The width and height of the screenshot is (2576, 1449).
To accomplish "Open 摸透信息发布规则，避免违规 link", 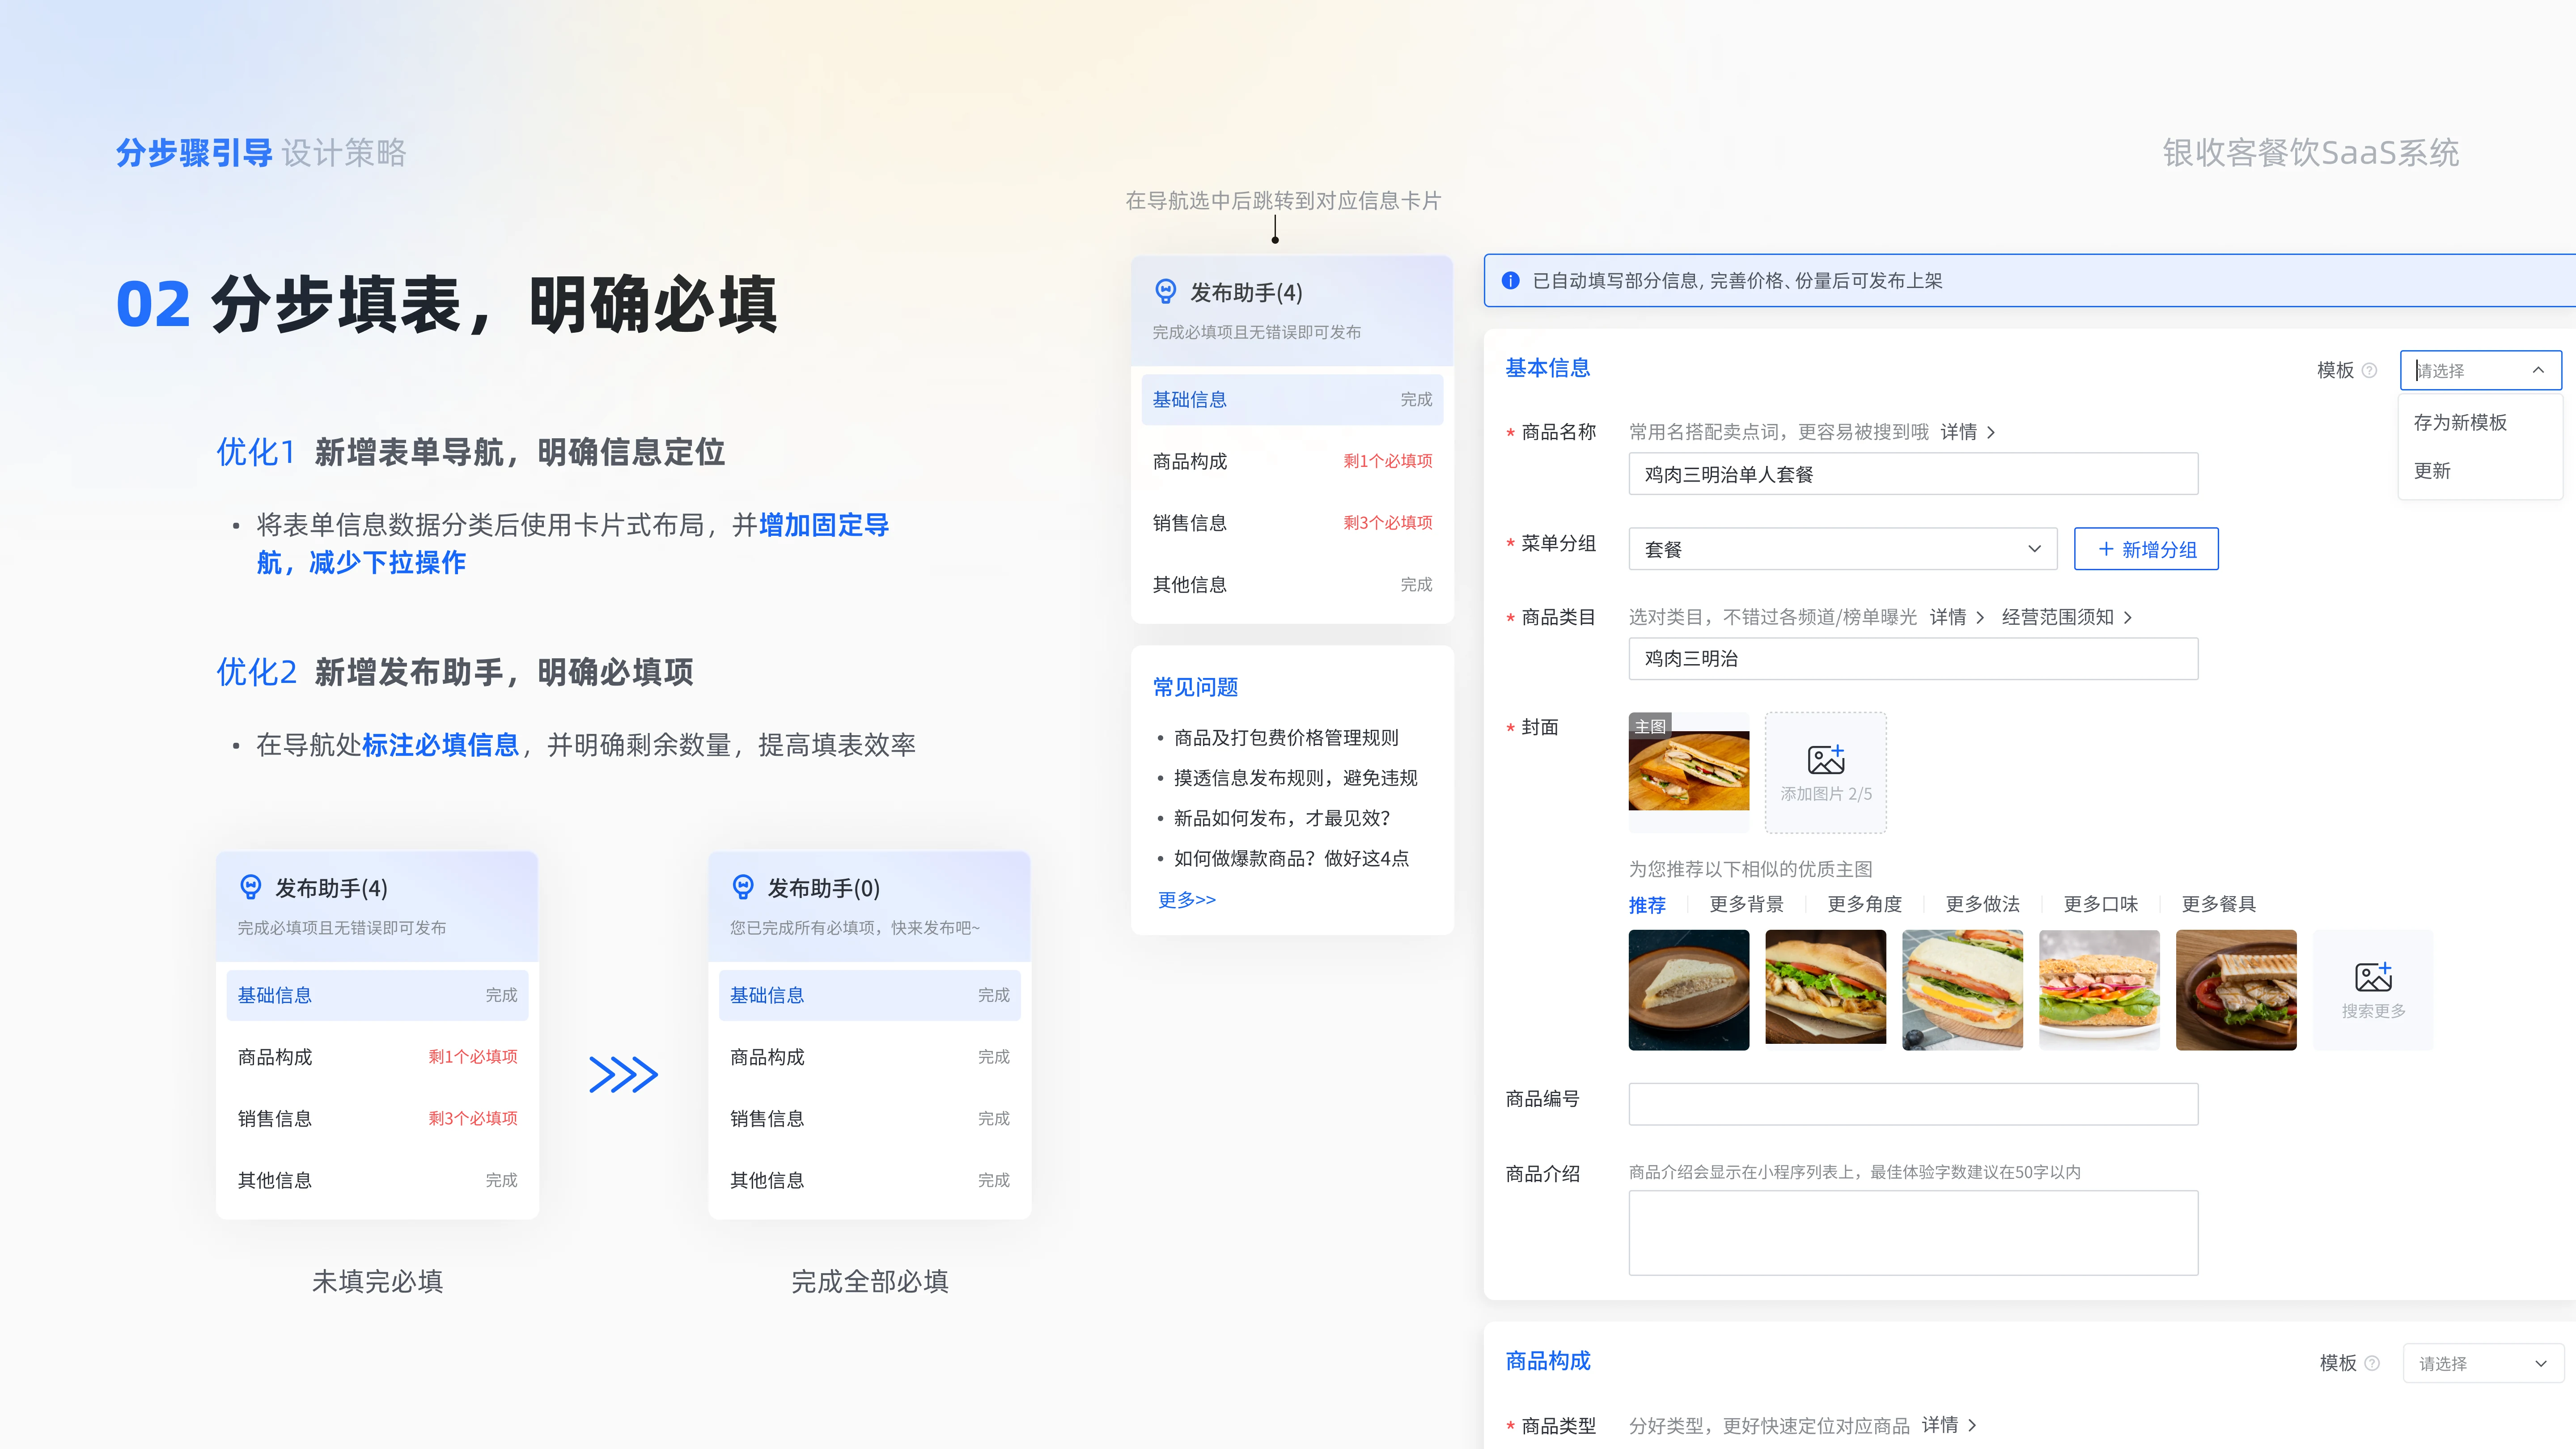I will coord(1295,778).
